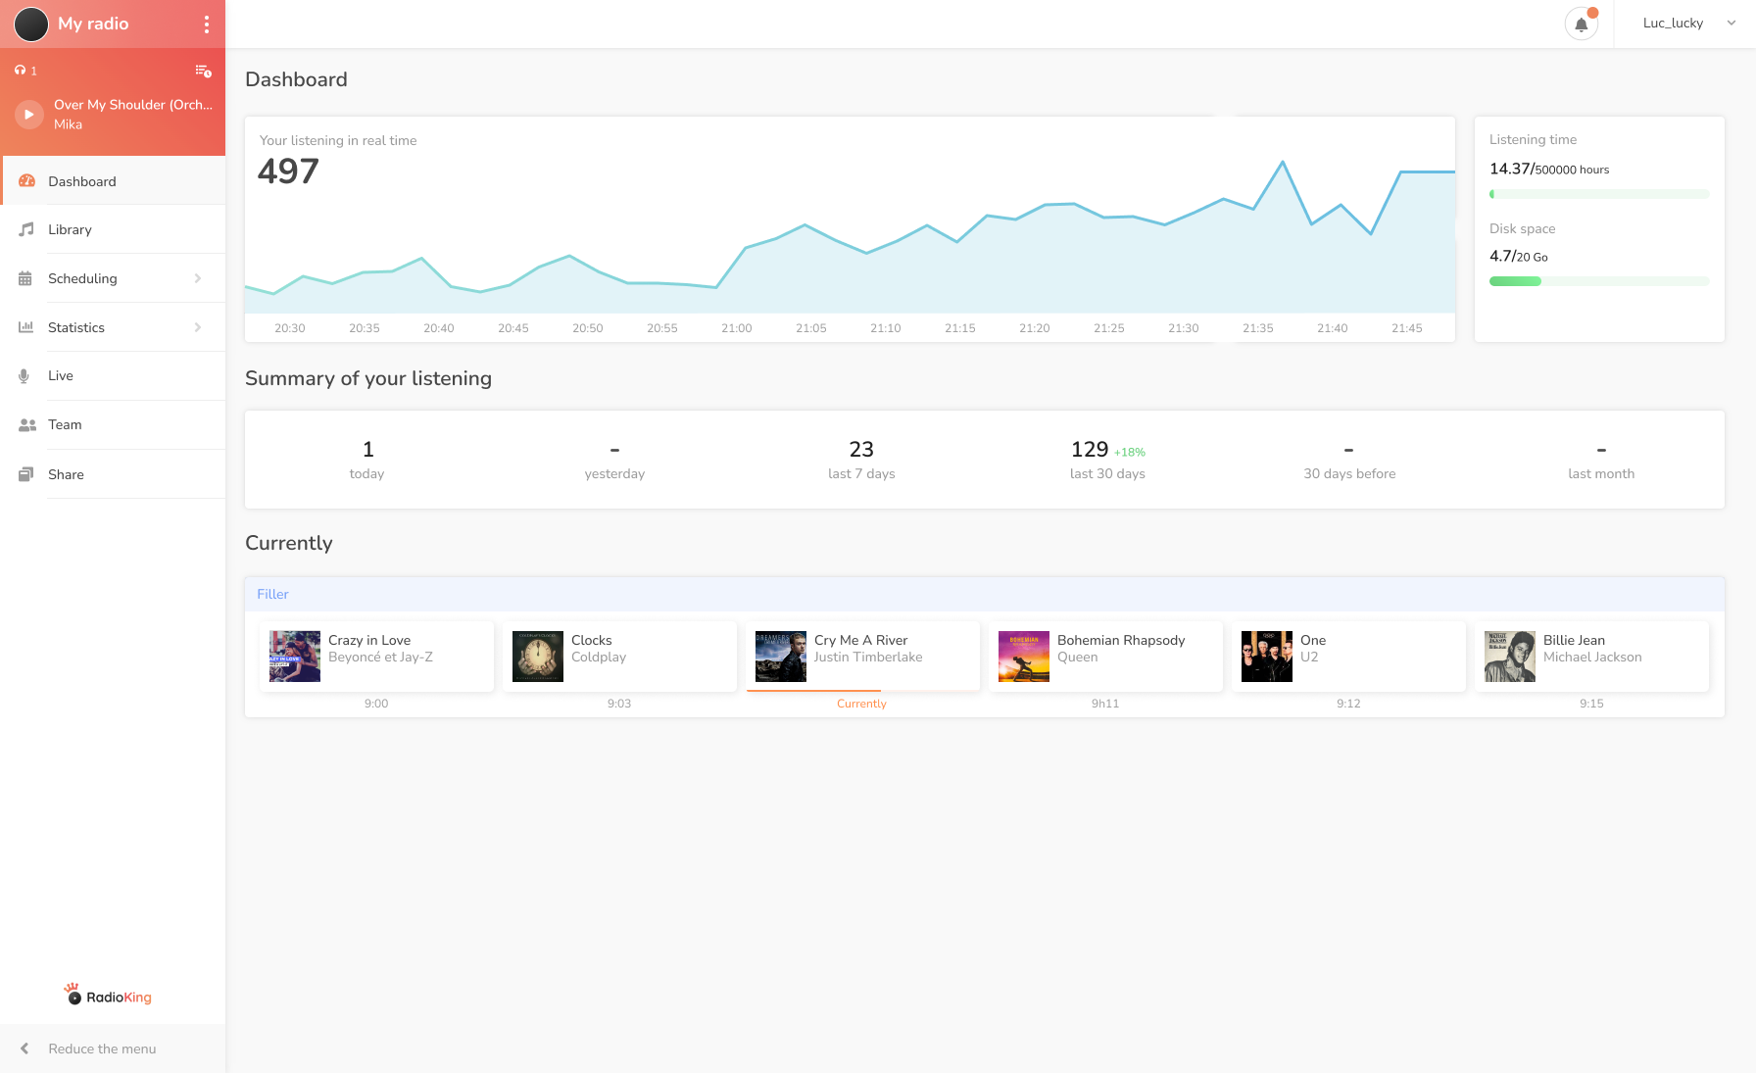1756x1073 pixels.
Task: Click the Statistics bar chart icon
Action: 25,327
